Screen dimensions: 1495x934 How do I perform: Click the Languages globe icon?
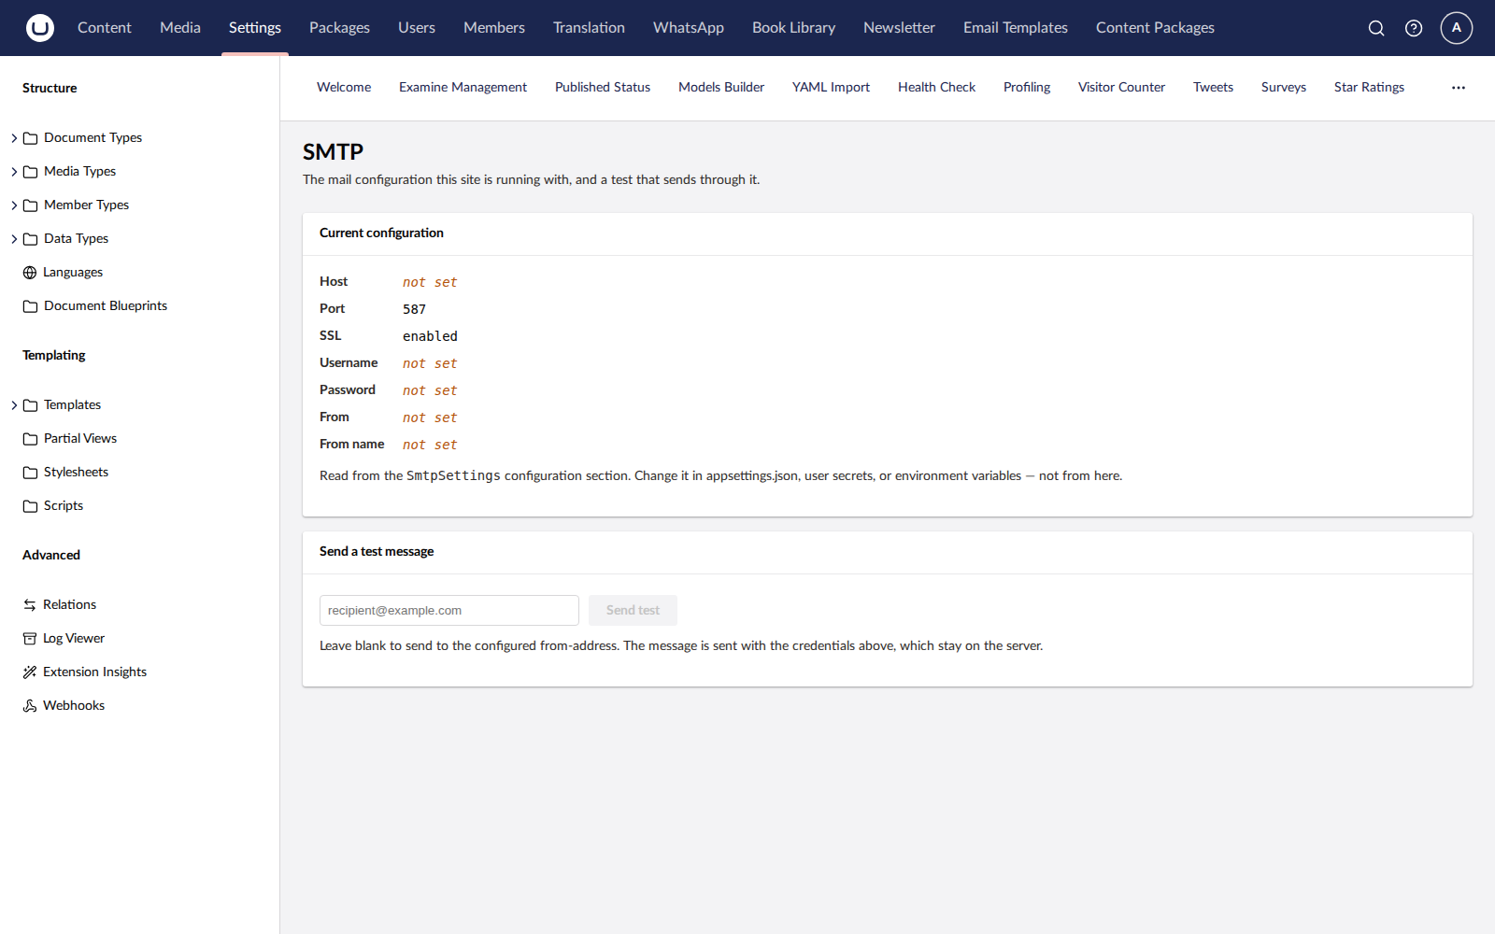click(30, 273)
